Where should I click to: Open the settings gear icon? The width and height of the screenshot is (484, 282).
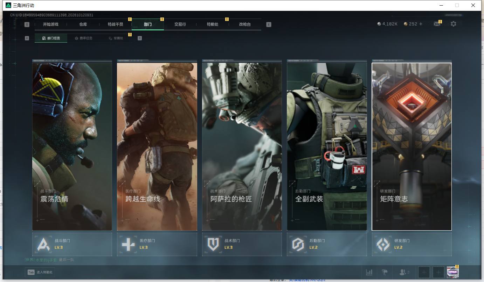click(x=454, y=24)
